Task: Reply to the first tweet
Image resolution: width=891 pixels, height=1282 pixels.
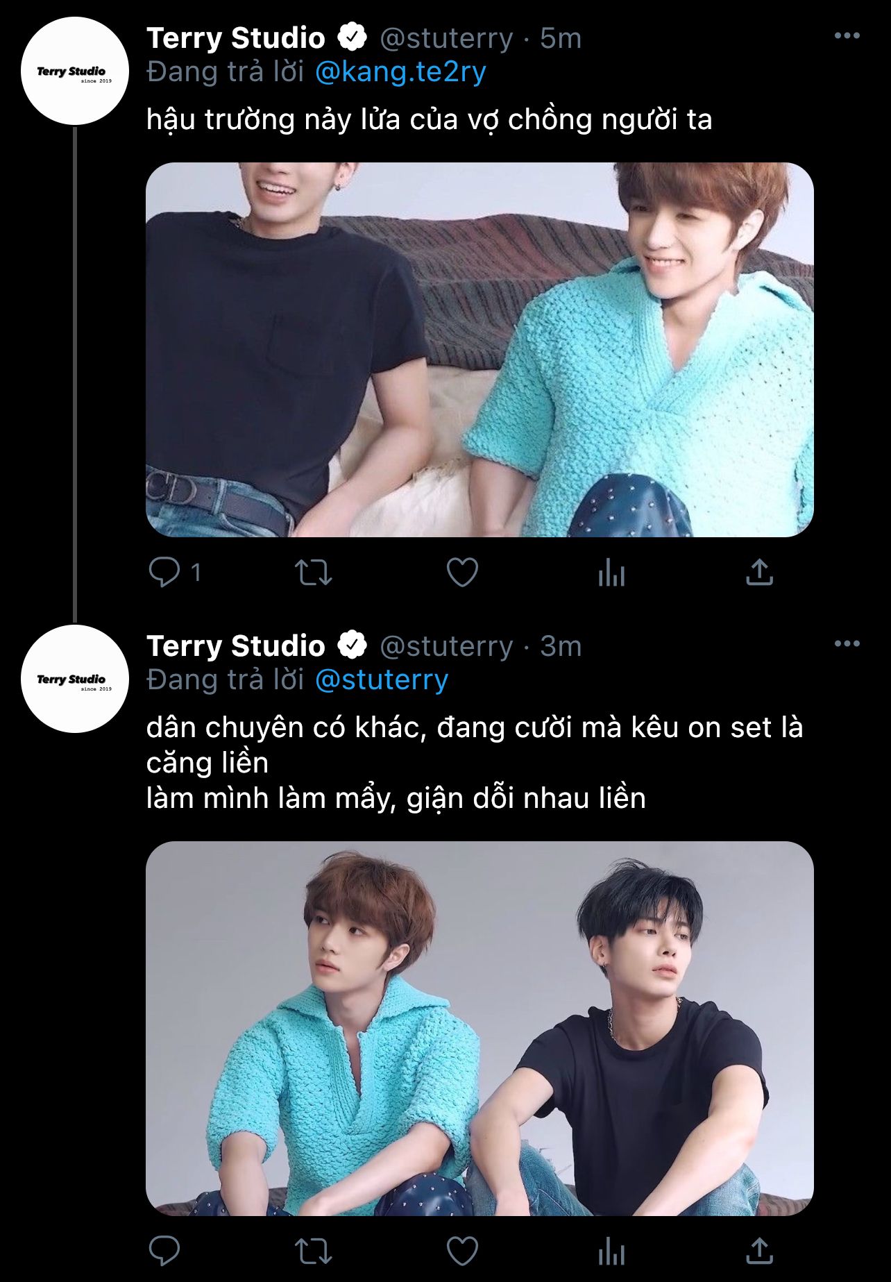Action: click(x=164, y=573)
